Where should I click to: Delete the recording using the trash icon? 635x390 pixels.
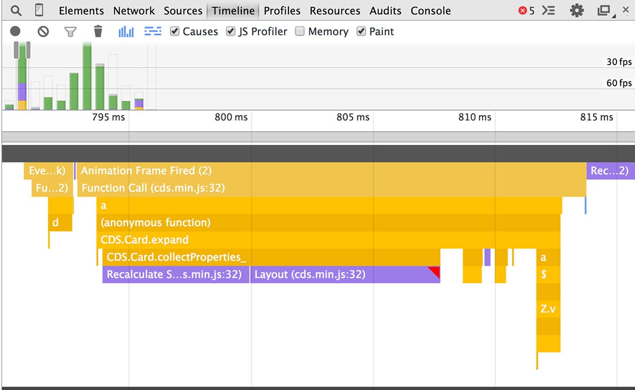click(98, 31)
